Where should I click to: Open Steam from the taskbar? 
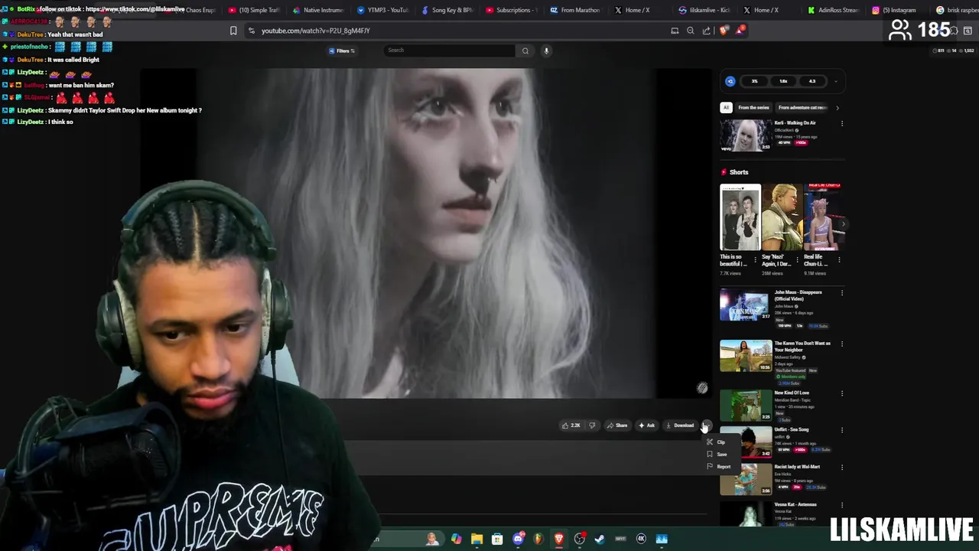600,539
